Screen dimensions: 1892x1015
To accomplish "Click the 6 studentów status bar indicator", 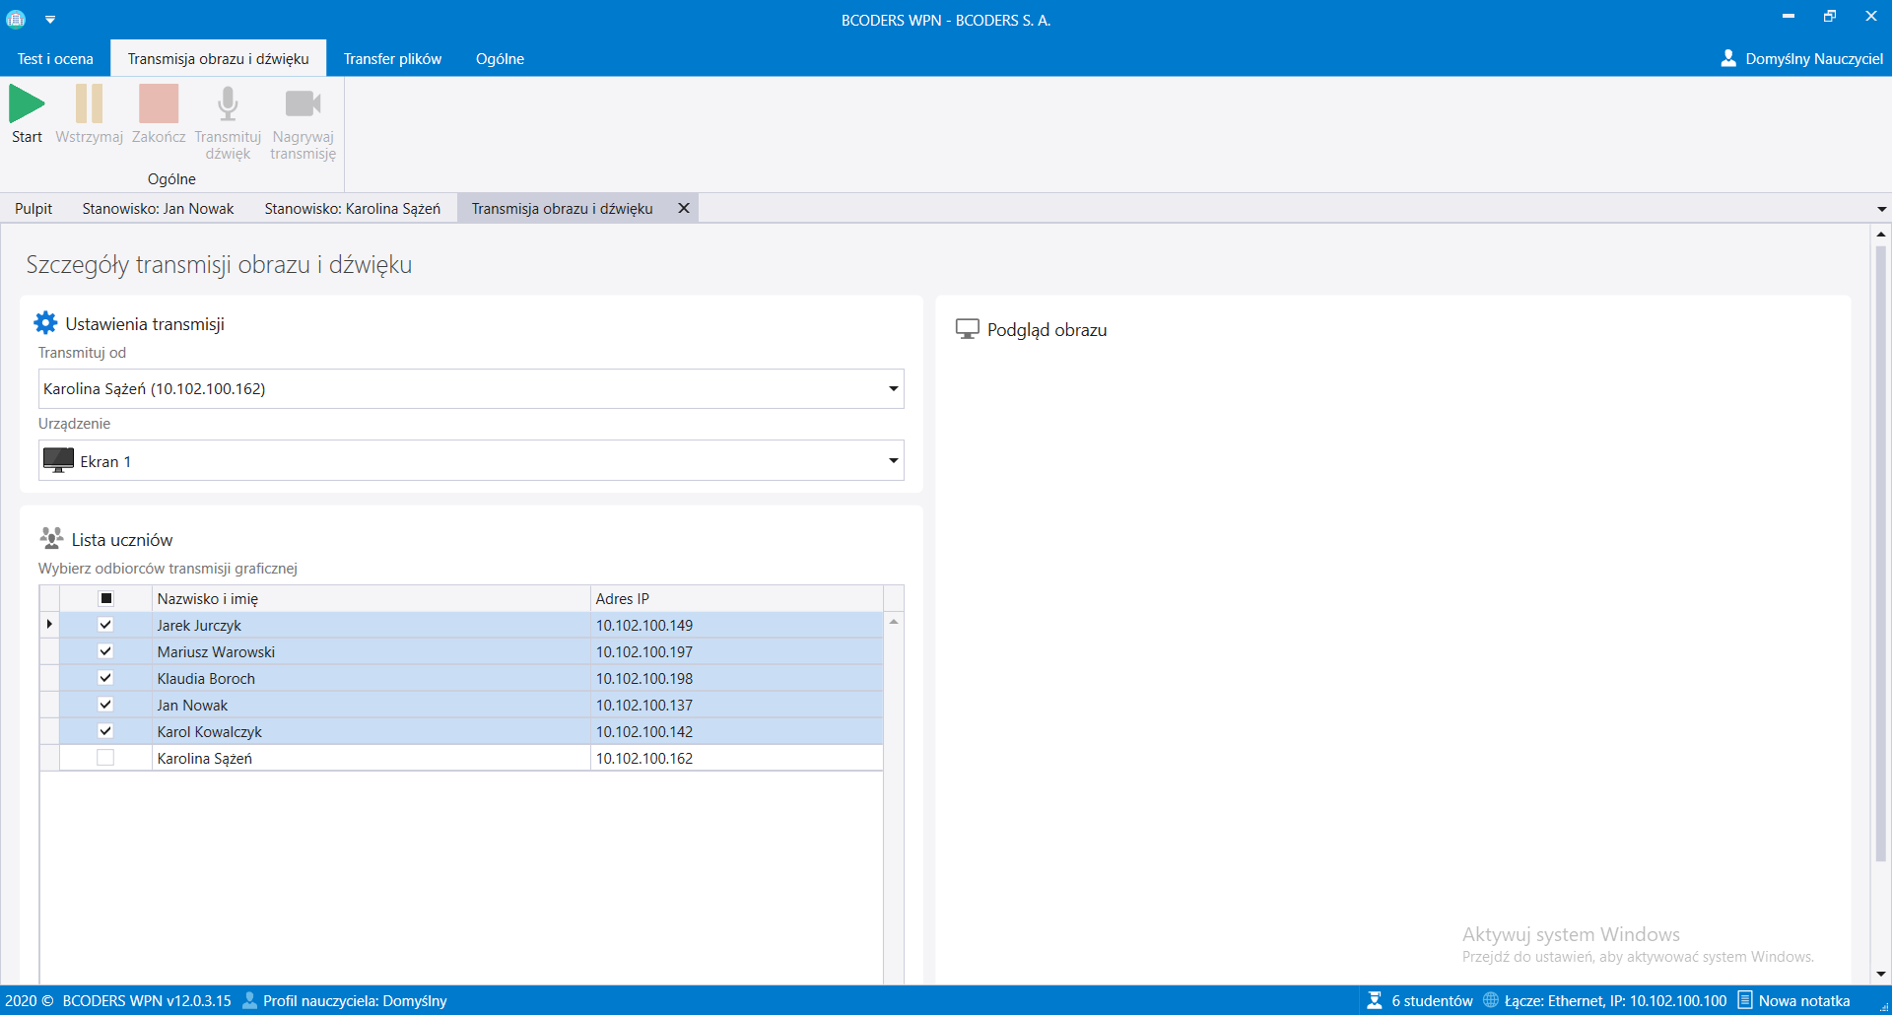I will pyautogui.click(x=1420, y=1000).
